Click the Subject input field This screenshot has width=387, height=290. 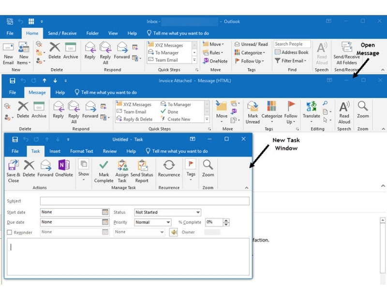145,201
